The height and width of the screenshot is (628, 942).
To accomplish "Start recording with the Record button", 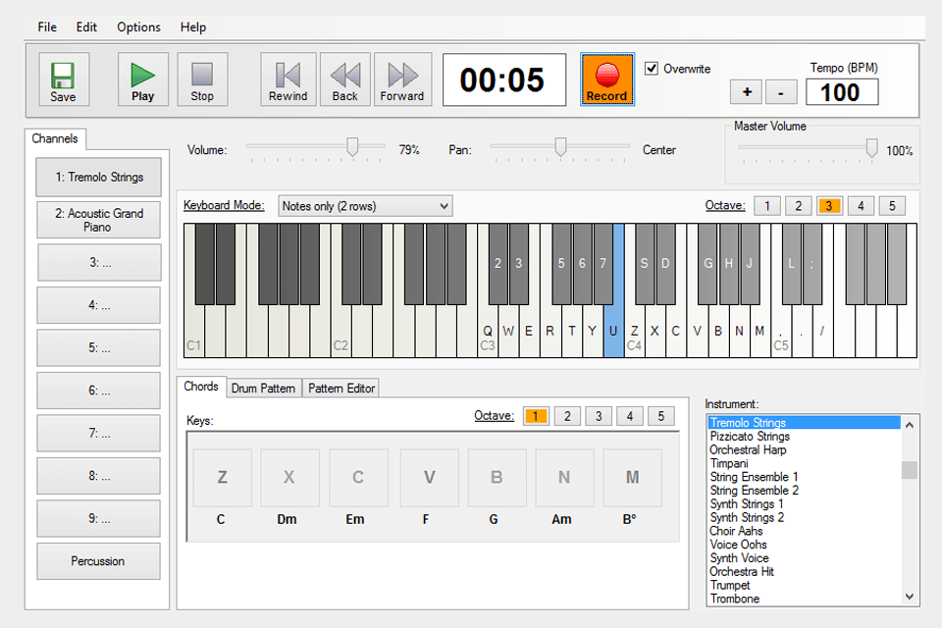I will click(x=606, y=79).
